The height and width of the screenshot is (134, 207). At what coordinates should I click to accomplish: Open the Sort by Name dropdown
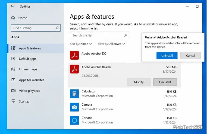point(81,44)
